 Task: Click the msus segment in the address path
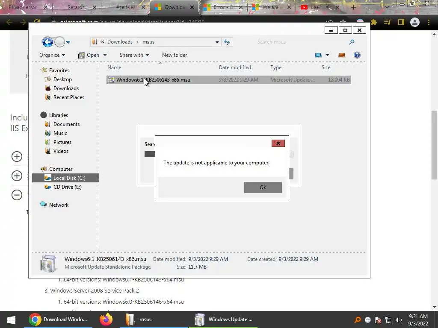pyautogui.click(x=148, y=42)
